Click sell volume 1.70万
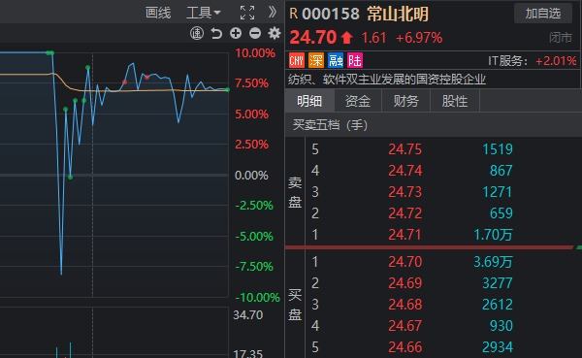The width and height of the screenshot is (582, 358). tap(493, 235)
